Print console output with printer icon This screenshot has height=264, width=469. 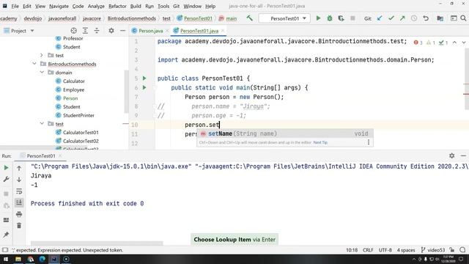tap(19, 214)
